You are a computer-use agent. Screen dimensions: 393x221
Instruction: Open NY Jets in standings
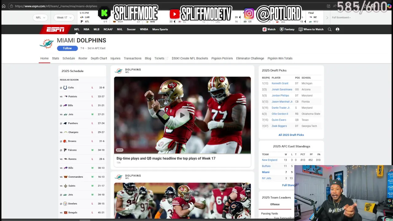[267, 178]
